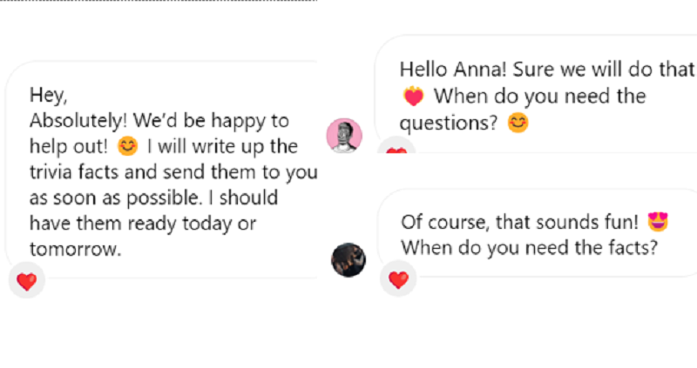Click 'Absolutely! We'd be happy to' line
Screen dimensions: 697x368
[x=159, y=120]
